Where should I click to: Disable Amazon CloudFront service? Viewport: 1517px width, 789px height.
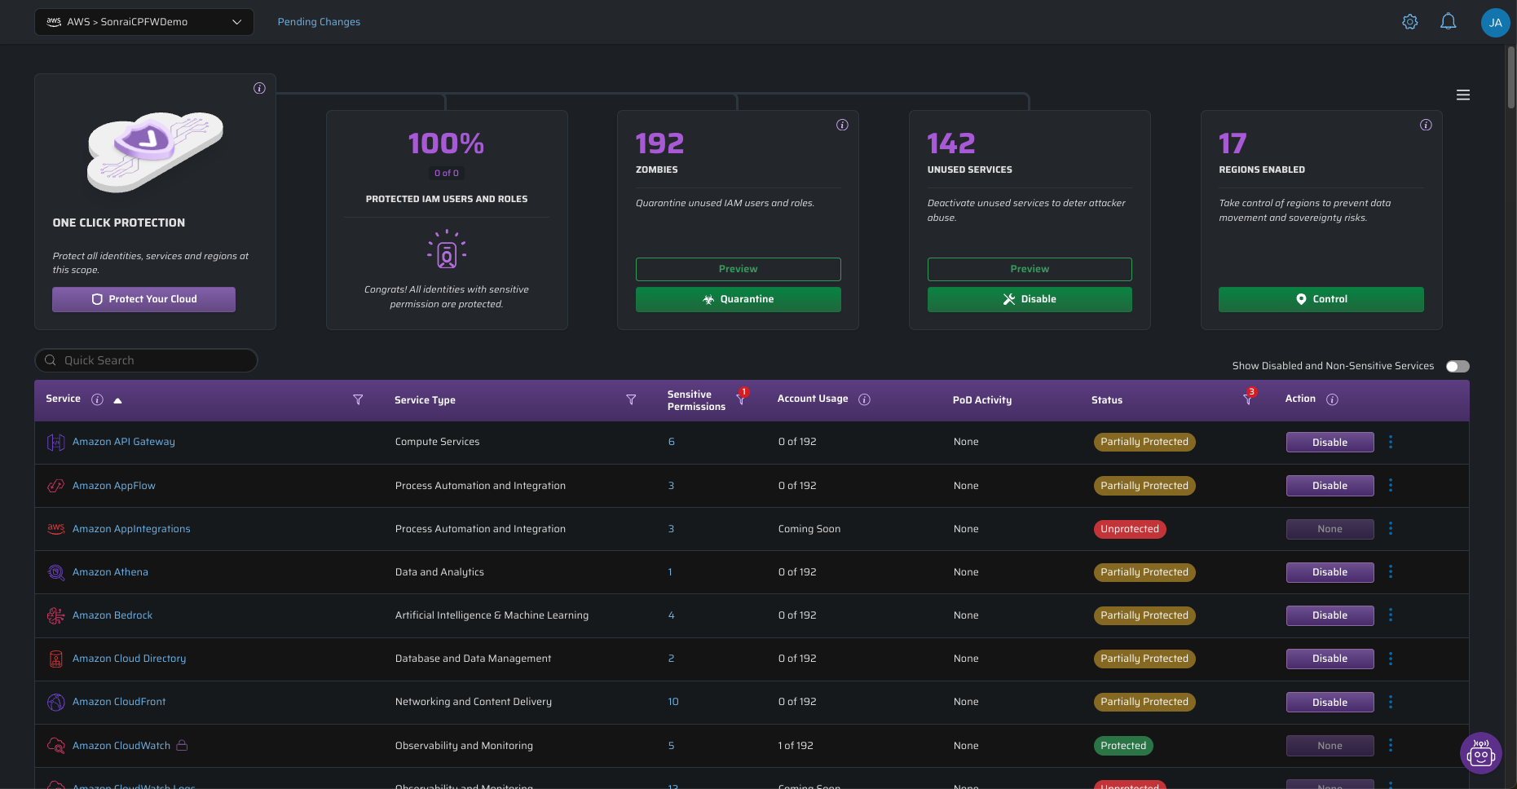[1330, 703]
